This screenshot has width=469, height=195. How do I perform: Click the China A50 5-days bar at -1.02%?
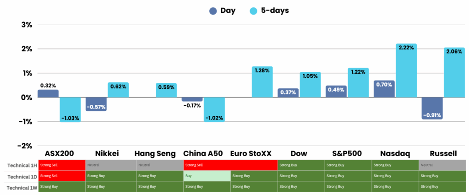click(214, 109)
